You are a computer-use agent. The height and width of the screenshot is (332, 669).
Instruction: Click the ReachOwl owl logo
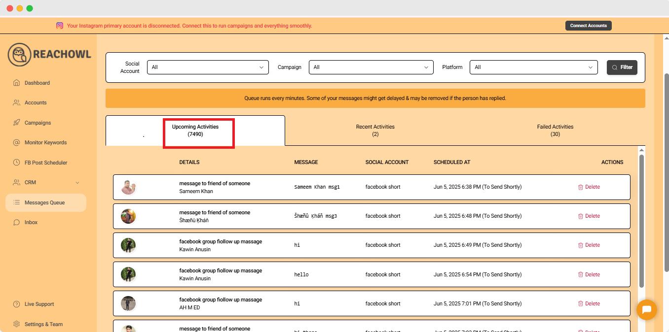tap(20, 54)
